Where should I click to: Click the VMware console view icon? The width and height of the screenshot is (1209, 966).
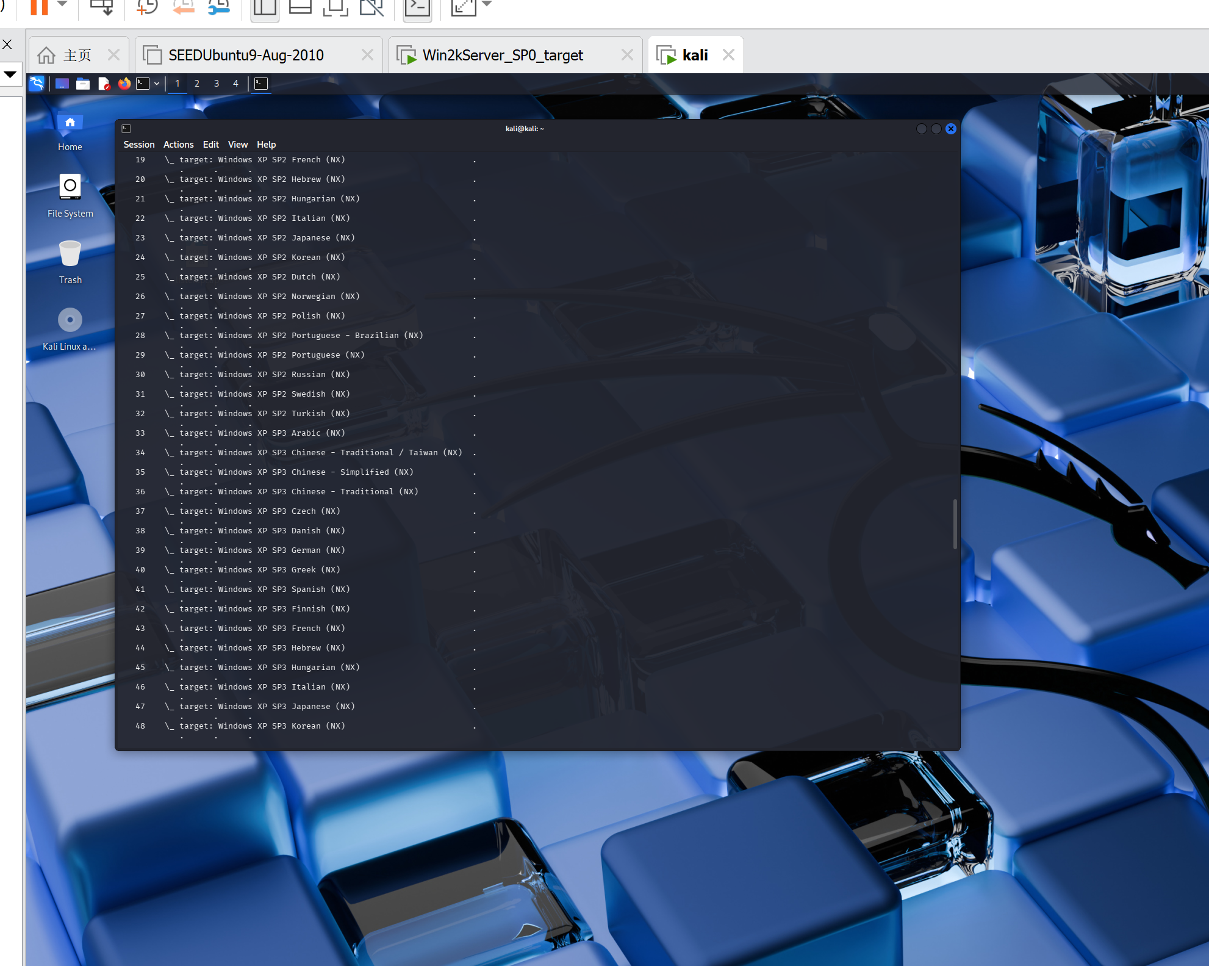(x=417, y=6)
